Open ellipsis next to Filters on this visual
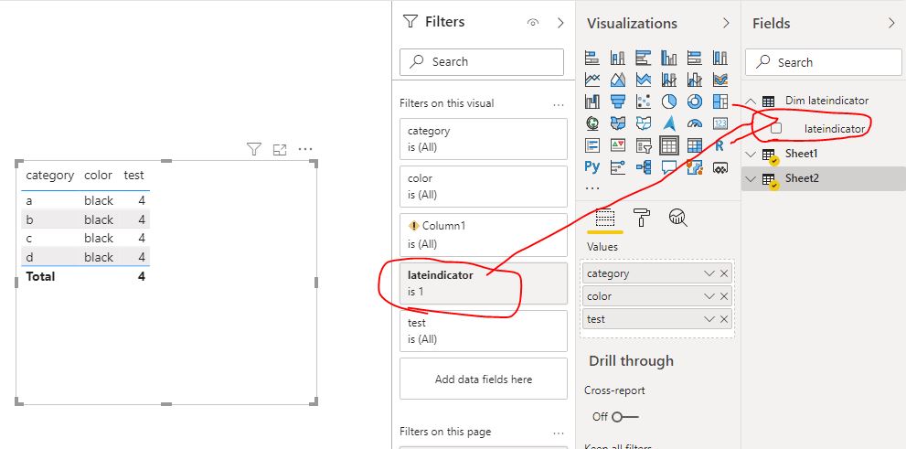 pyautogui.click(x=559, y=104)
